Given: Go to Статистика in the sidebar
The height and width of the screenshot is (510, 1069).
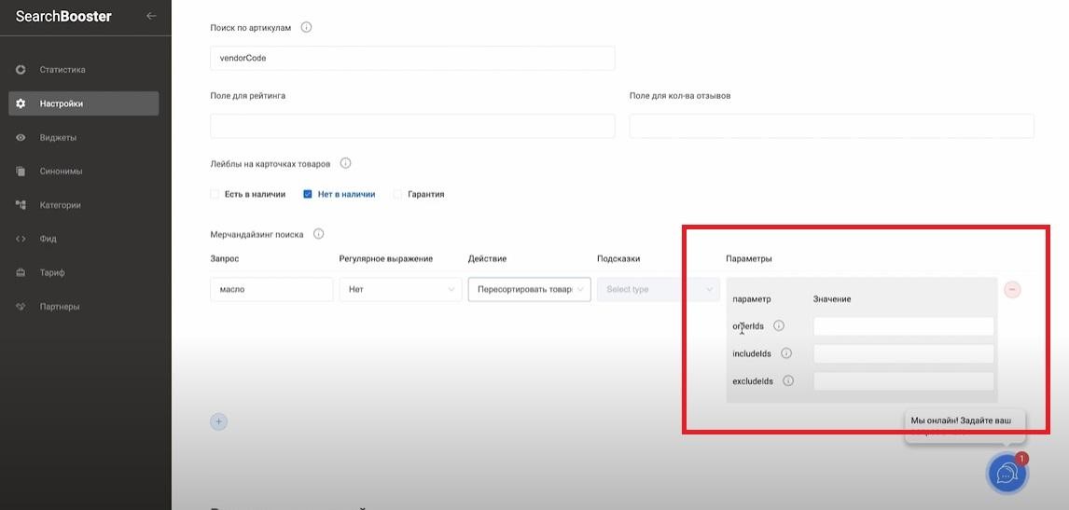Looking at the screenshot, I should (62, 70).
